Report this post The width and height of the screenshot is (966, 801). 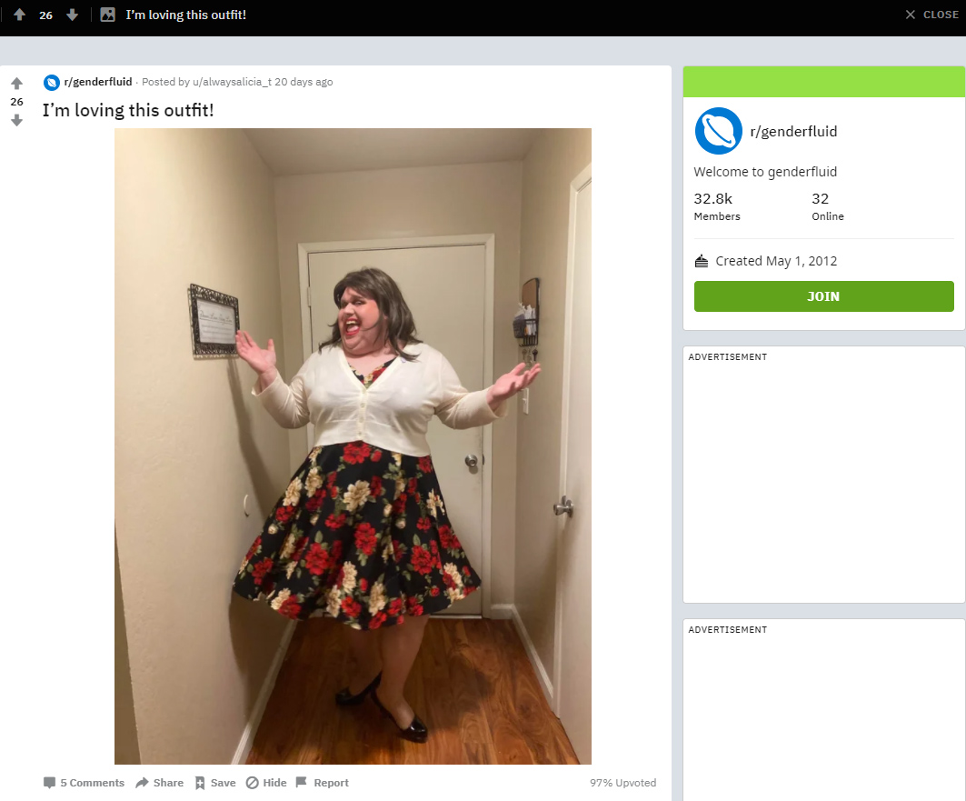click(x=323, y=783)
